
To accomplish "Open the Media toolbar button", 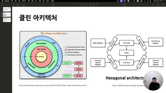I will [93, 4].
